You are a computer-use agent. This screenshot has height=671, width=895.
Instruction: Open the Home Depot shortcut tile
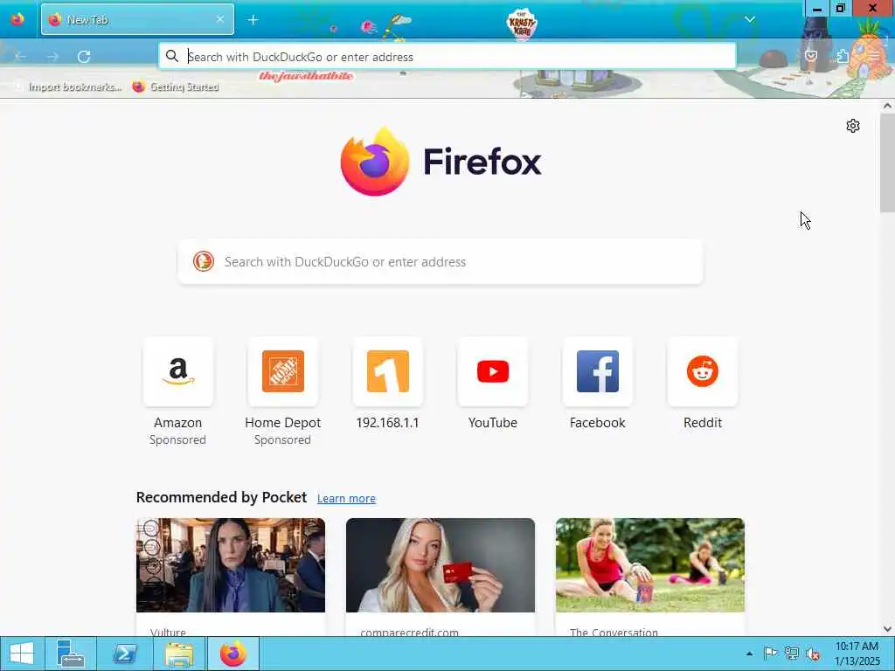[x=283, y=371]
